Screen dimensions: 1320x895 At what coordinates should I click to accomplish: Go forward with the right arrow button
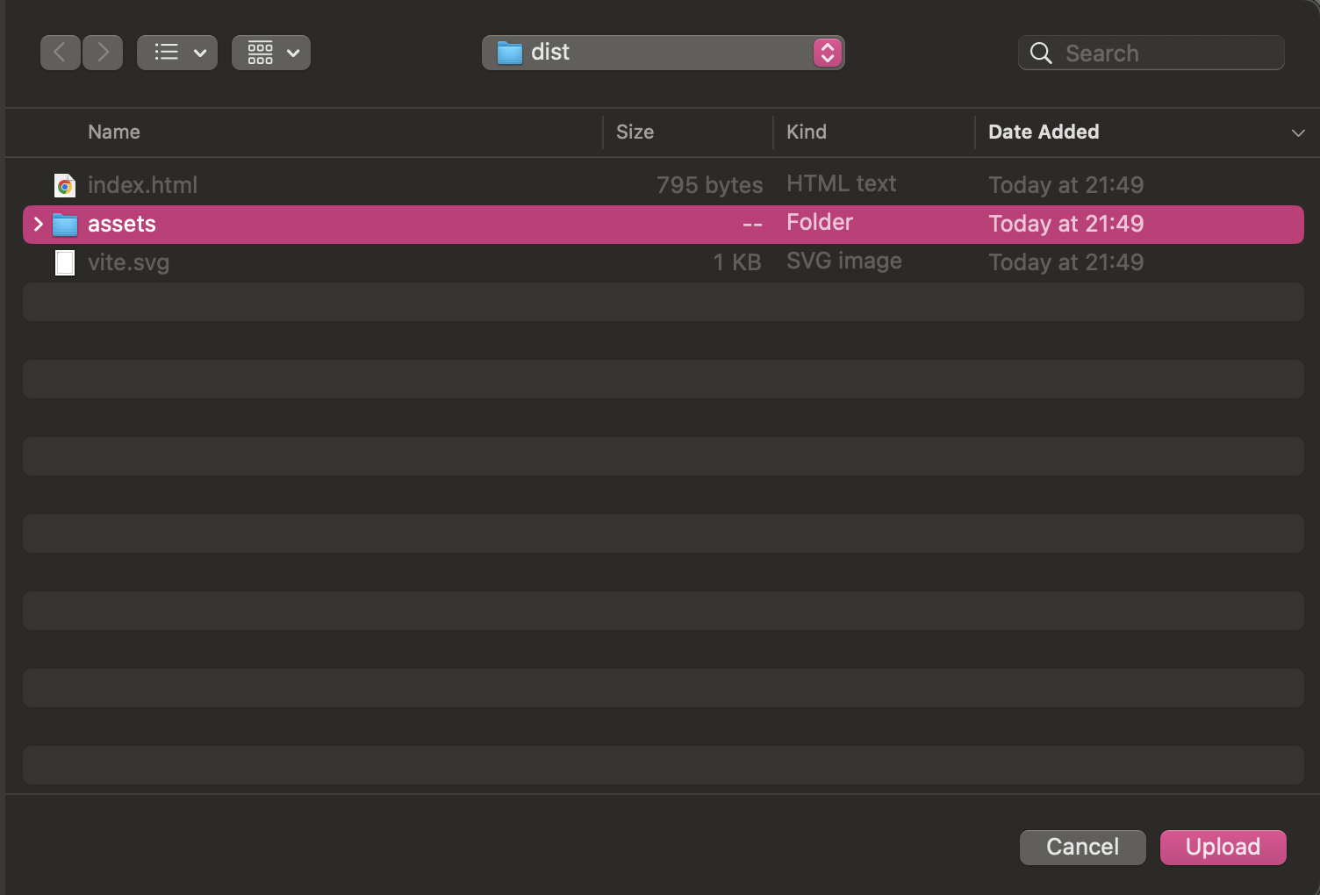pos(103,53)
